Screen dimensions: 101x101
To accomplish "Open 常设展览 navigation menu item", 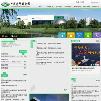I will 59,6.
